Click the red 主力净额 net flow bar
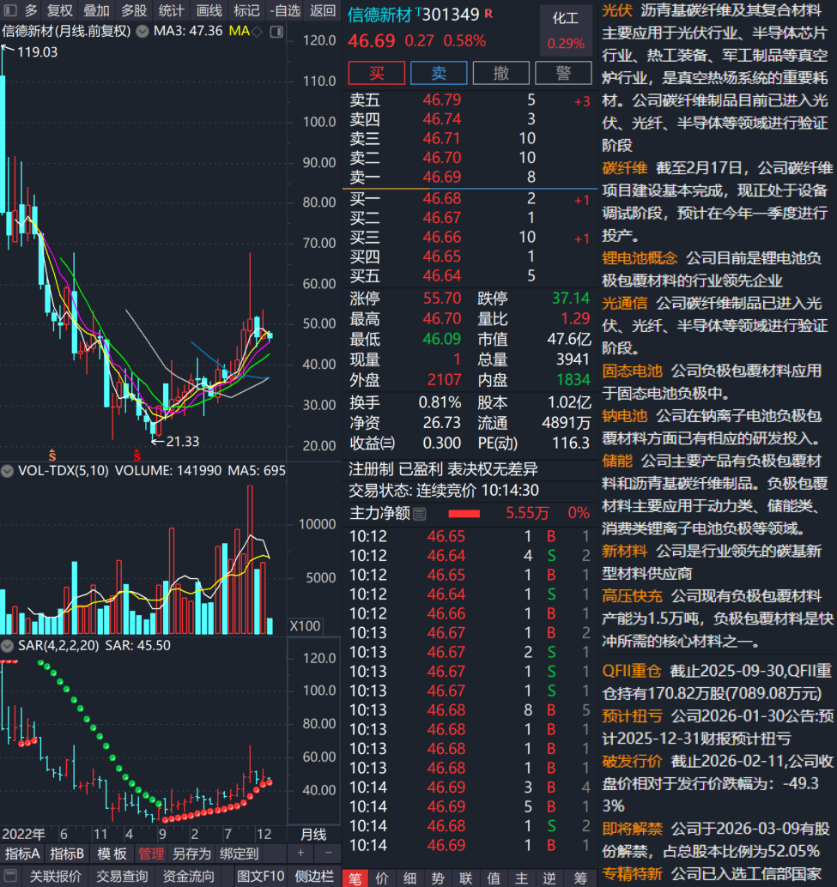This screenshot has width=837, height=887. (464, 514)
